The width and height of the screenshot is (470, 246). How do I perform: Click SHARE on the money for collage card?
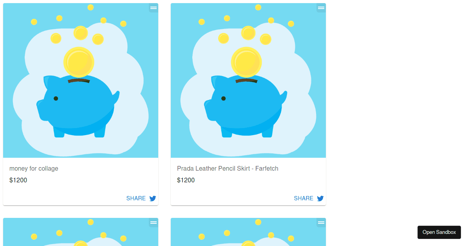[136, 198]
